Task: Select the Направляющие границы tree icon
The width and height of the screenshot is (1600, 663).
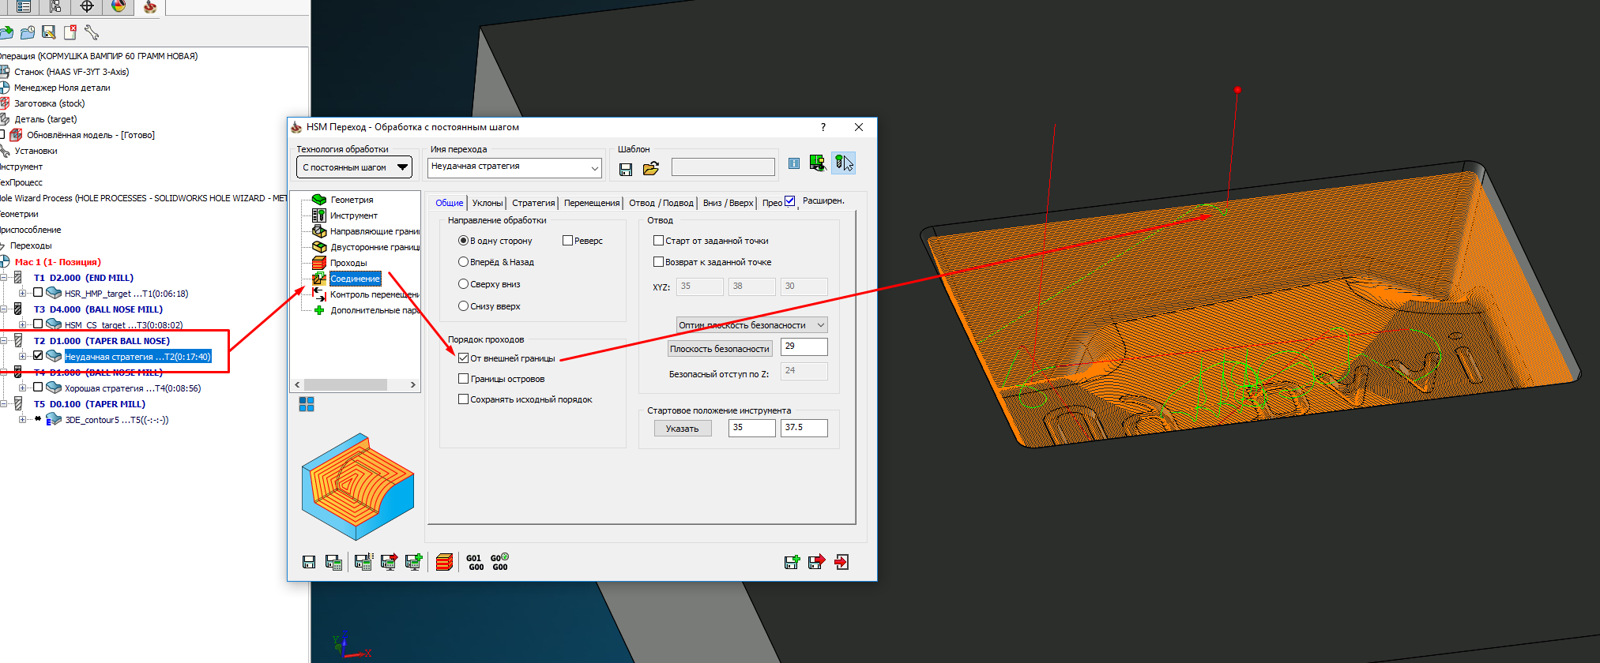Action: (x=319, y=231)
